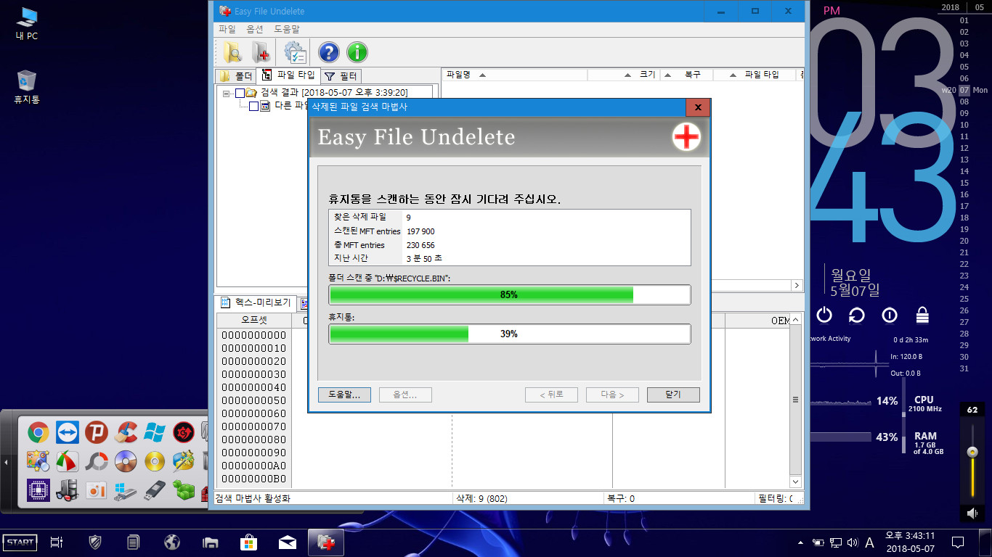Open the picture magnifier stars dock icon
992x557 pixels.
point(38,461)
